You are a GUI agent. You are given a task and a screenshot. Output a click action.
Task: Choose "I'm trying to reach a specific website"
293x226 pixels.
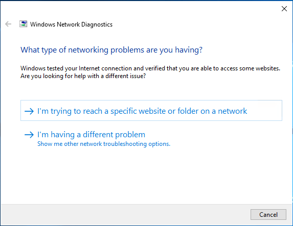pos(151,110)
